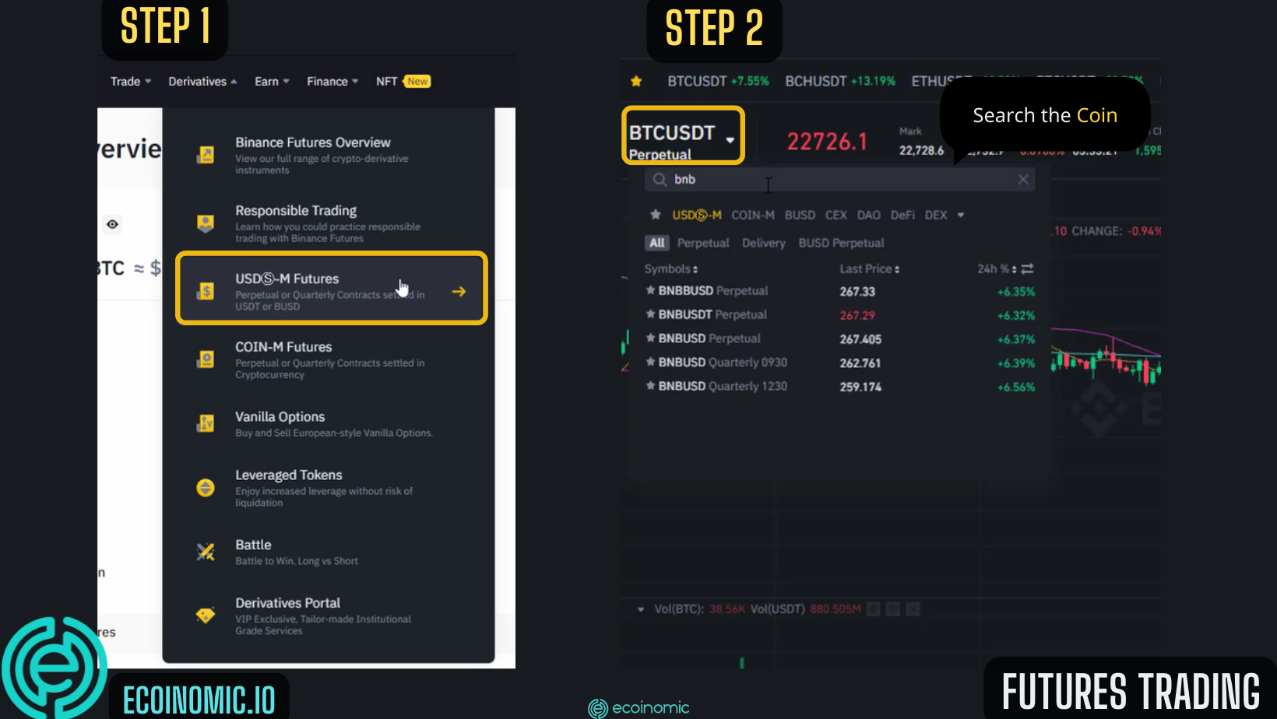
Task: Click the Vanilla Options icon
Action: [206, 423]
